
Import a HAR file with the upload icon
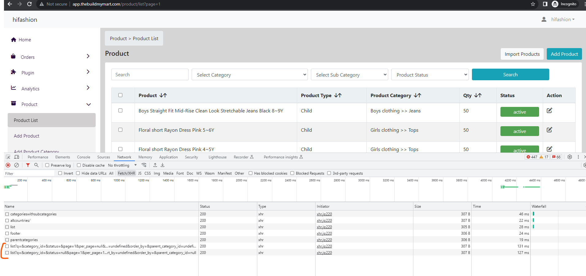pos(155,165)
